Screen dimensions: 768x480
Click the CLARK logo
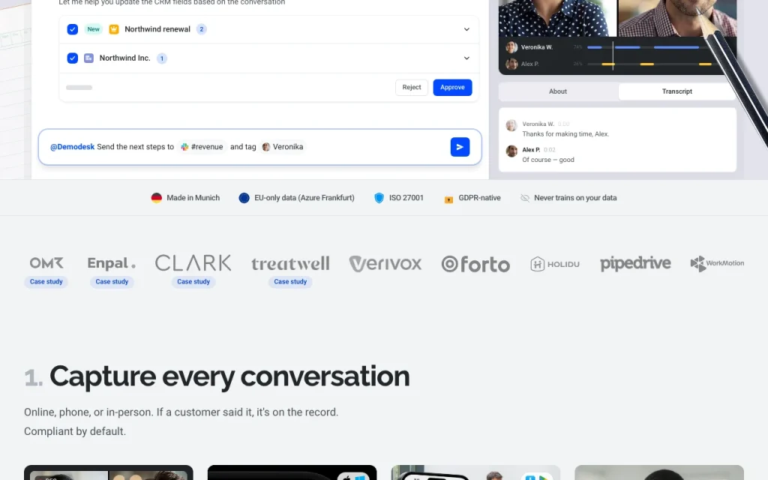pos(193,263)
